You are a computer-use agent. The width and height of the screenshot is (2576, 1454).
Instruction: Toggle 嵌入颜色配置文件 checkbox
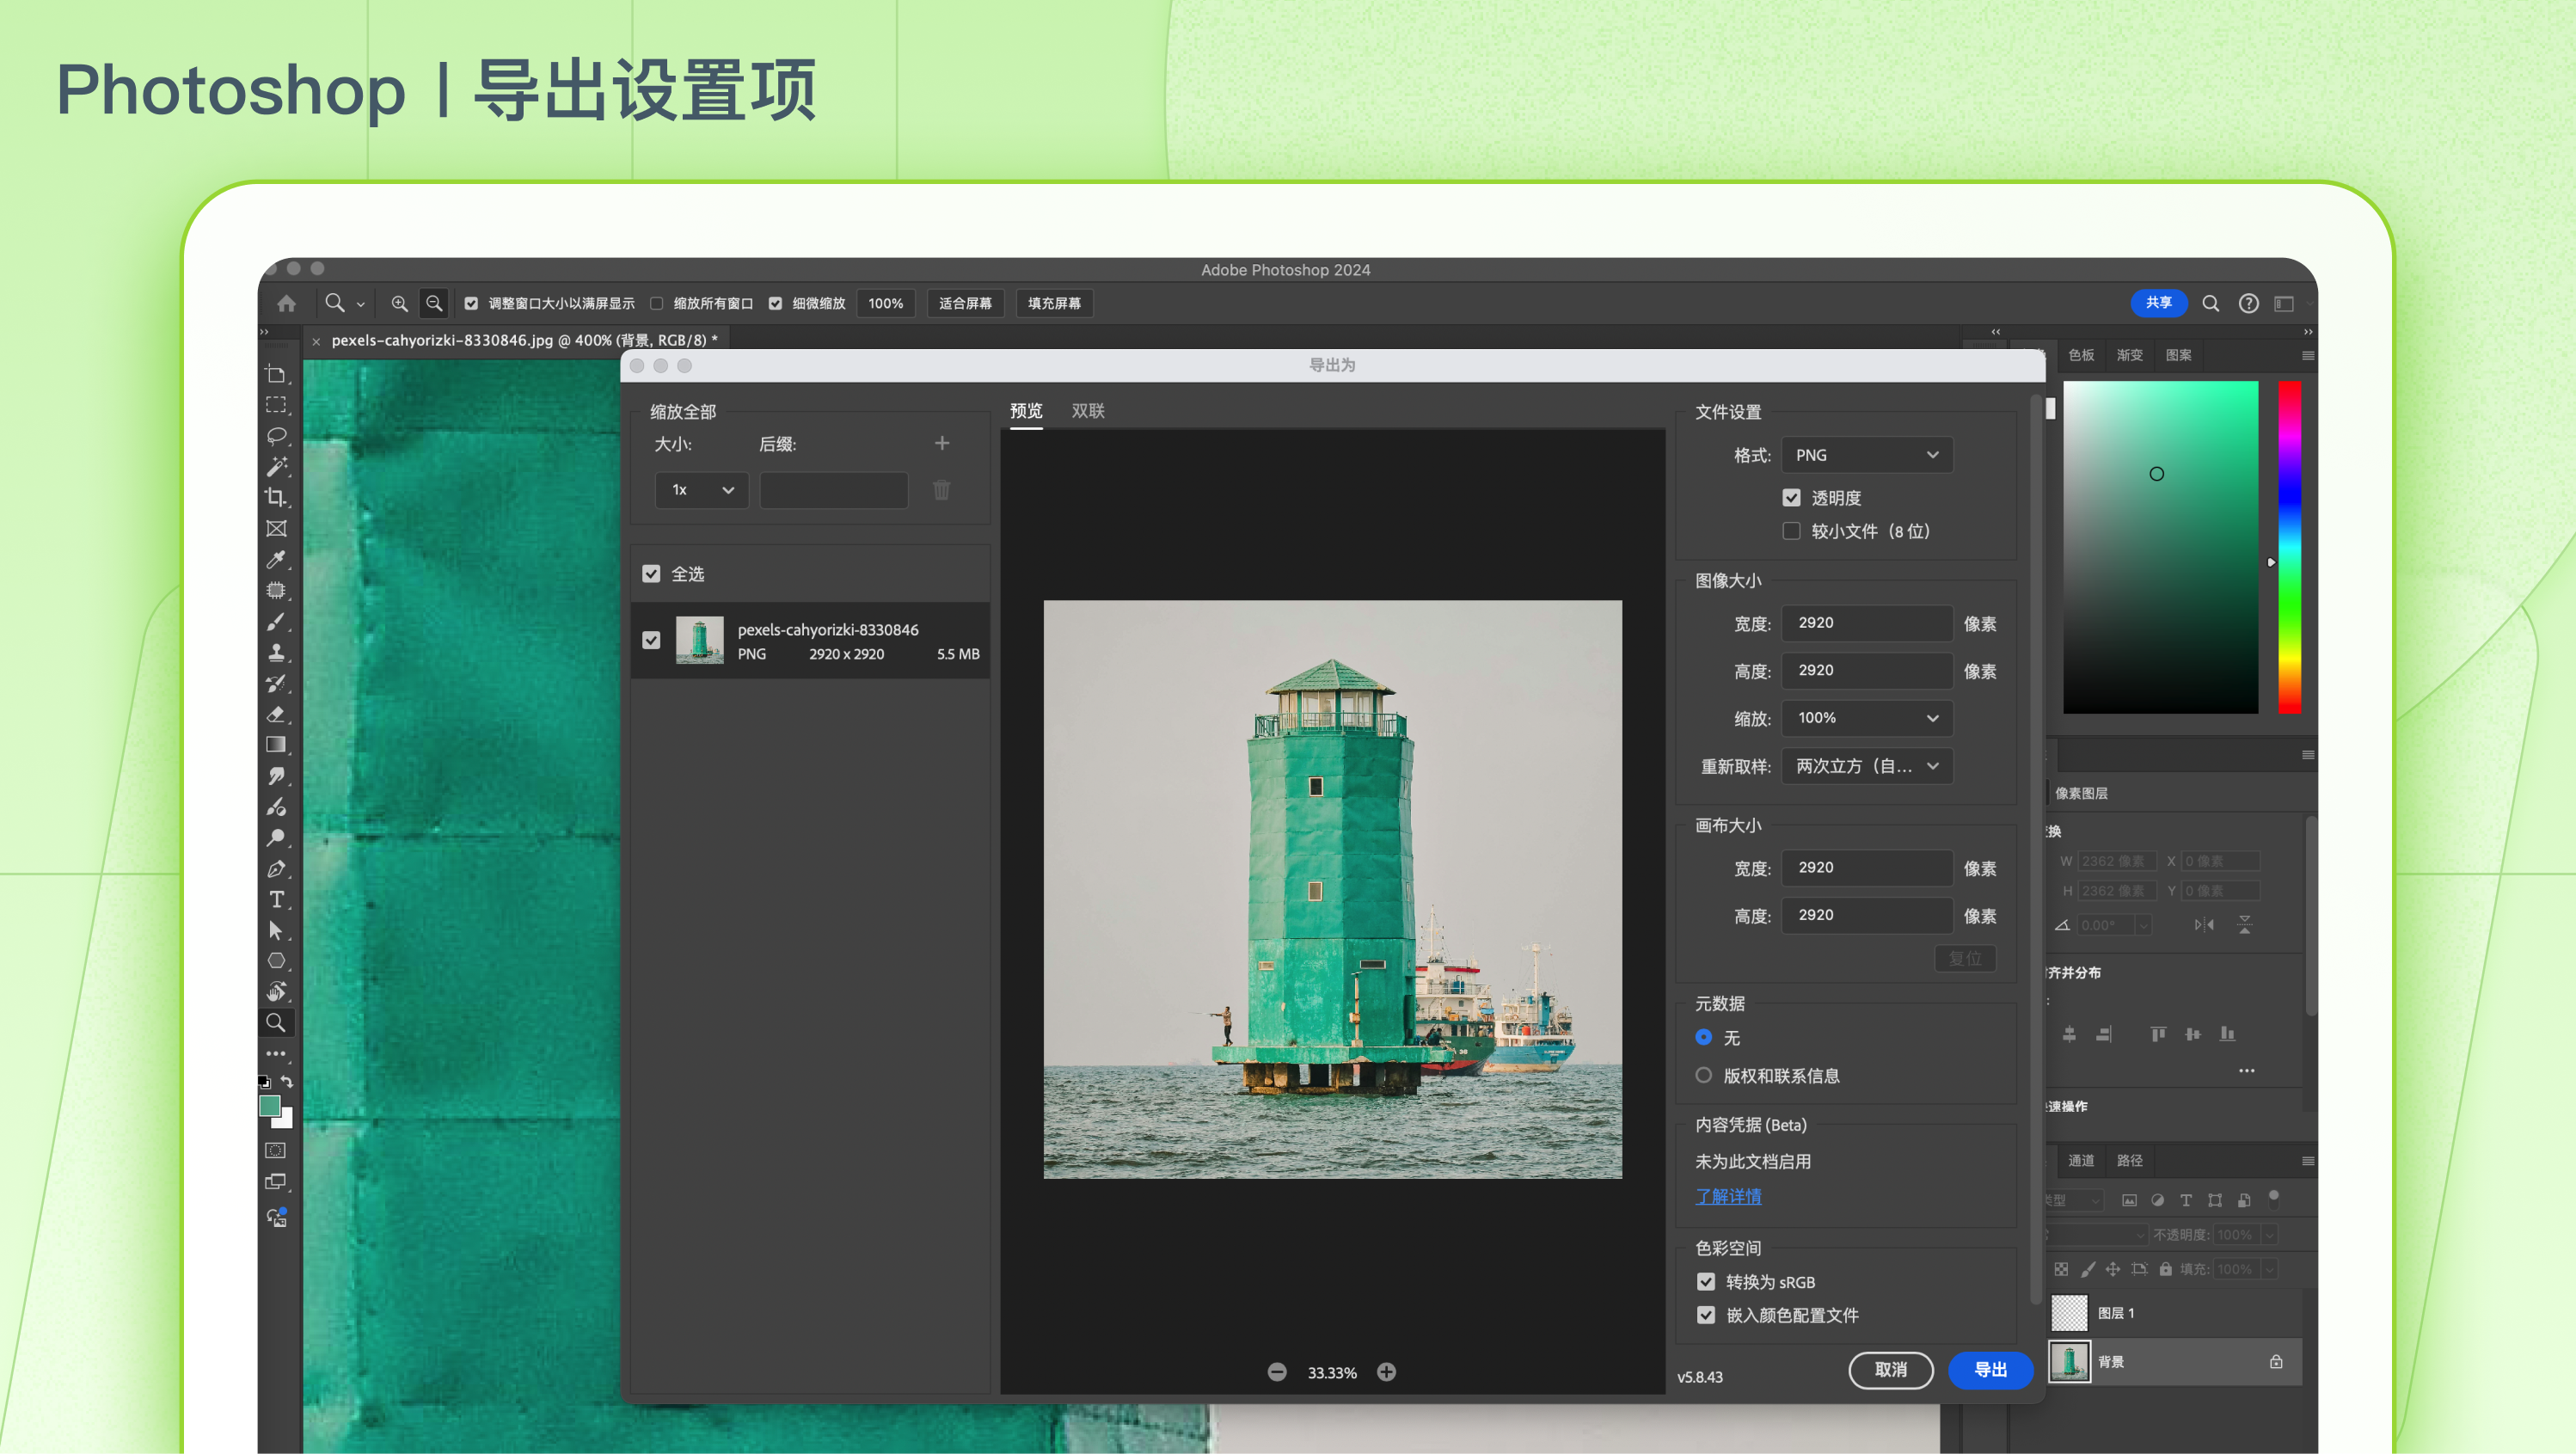coord(1706,1315)
